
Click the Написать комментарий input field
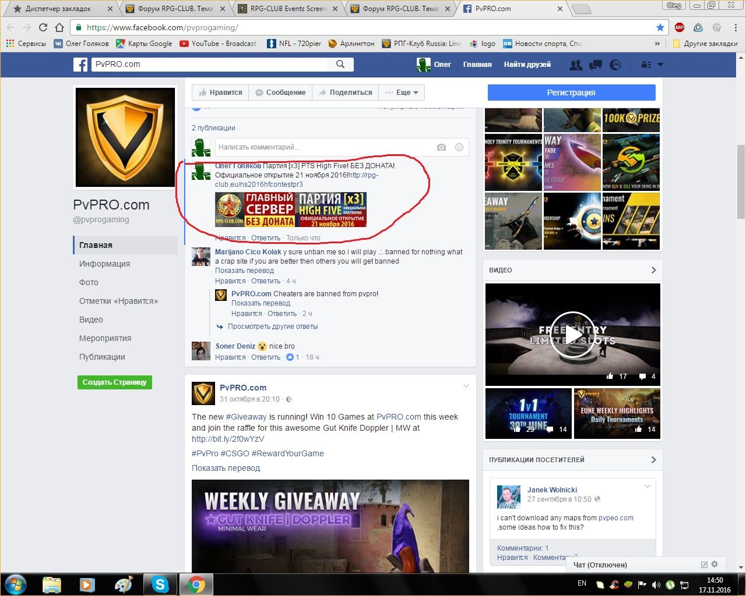[342, 147]
